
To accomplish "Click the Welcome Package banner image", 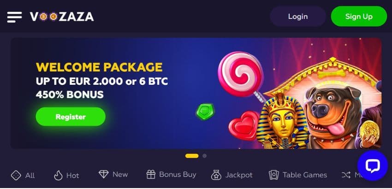I will 196,93.
